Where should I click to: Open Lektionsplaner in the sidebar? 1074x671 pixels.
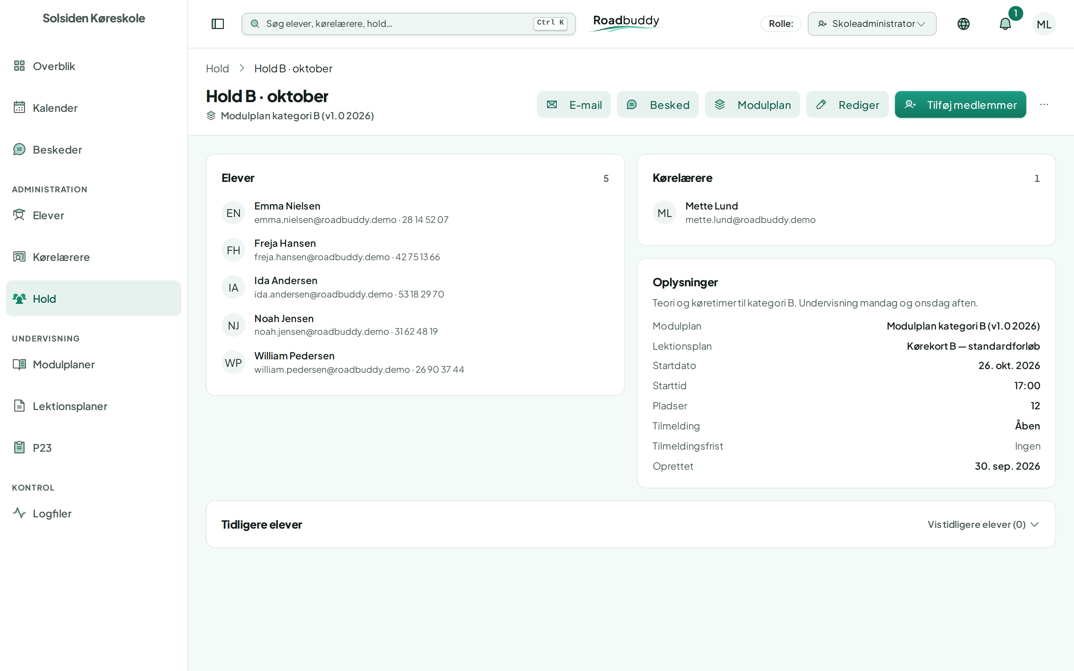tap(94, 406)
